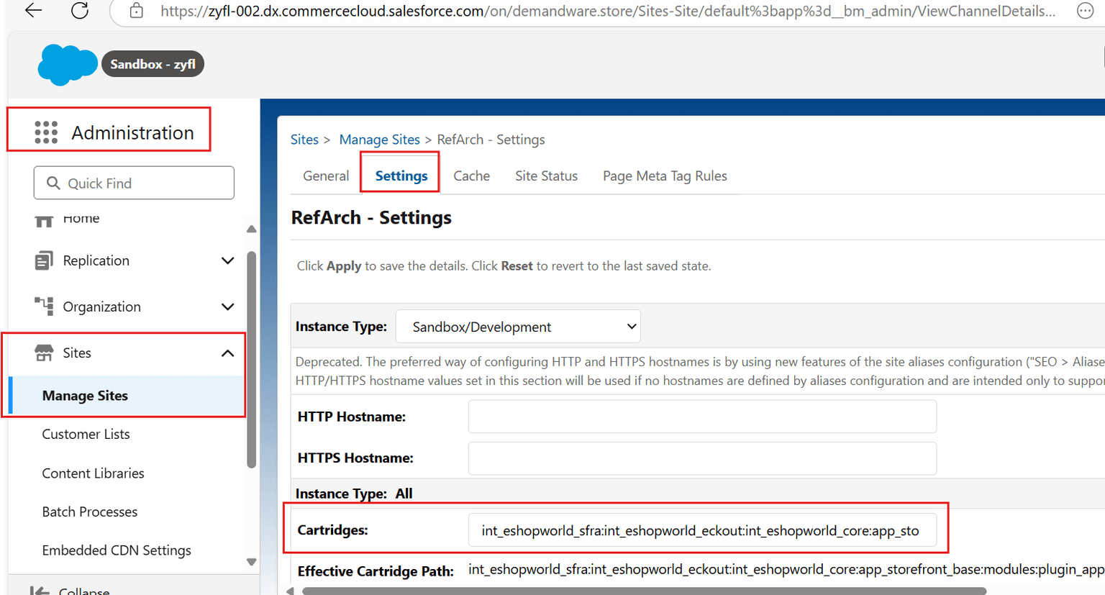Expand the Organization menu chevron
Screen dimensions: 1105x595
click(227, 306)
